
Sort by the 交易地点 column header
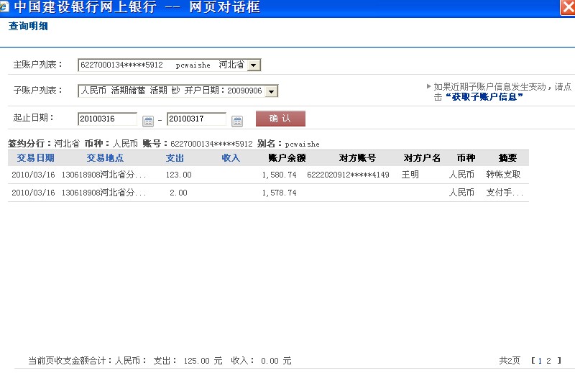(x=105, y=158)
